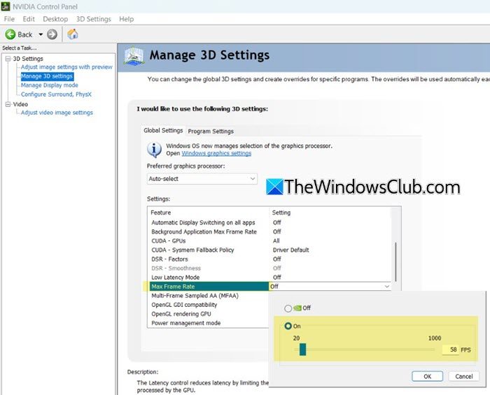Select the CUDA - GPUs row
The image size is (490, 395).
(270, 241)
